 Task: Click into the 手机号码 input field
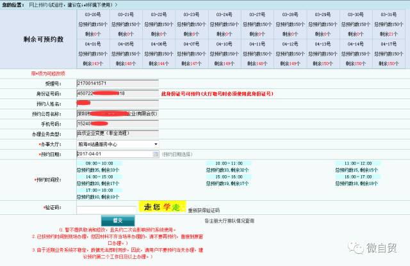116,123
